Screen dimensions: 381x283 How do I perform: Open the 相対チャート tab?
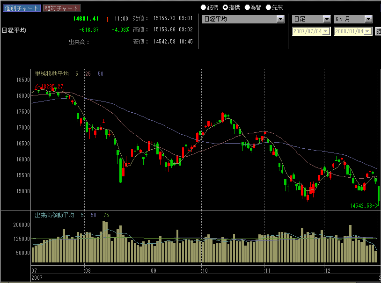[61, 8]
